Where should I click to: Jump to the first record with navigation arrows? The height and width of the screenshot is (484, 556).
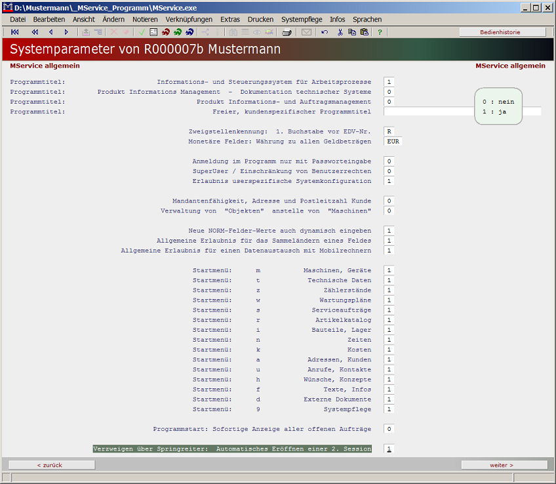click(14, 31)
